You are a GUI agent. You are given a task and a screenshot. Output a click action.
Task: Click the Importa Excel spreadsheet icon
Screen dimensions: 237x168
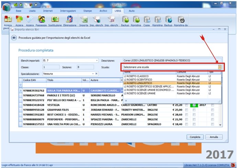(84, 20)
